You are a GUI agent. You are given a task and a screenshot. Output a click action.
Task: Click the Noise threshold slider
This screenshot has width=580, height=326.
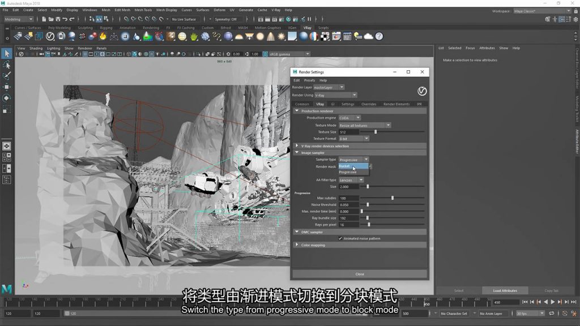[393, 205]
